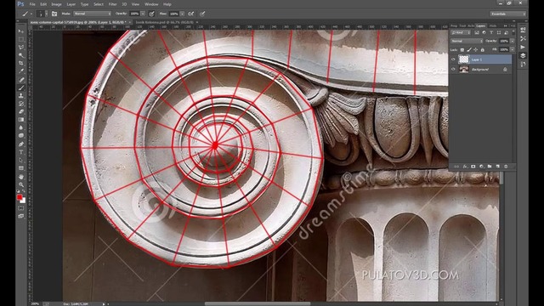Open the Essentials workspace dropdown
The height and width of the screenshot is (306, 544).
(x=507, y=14)
